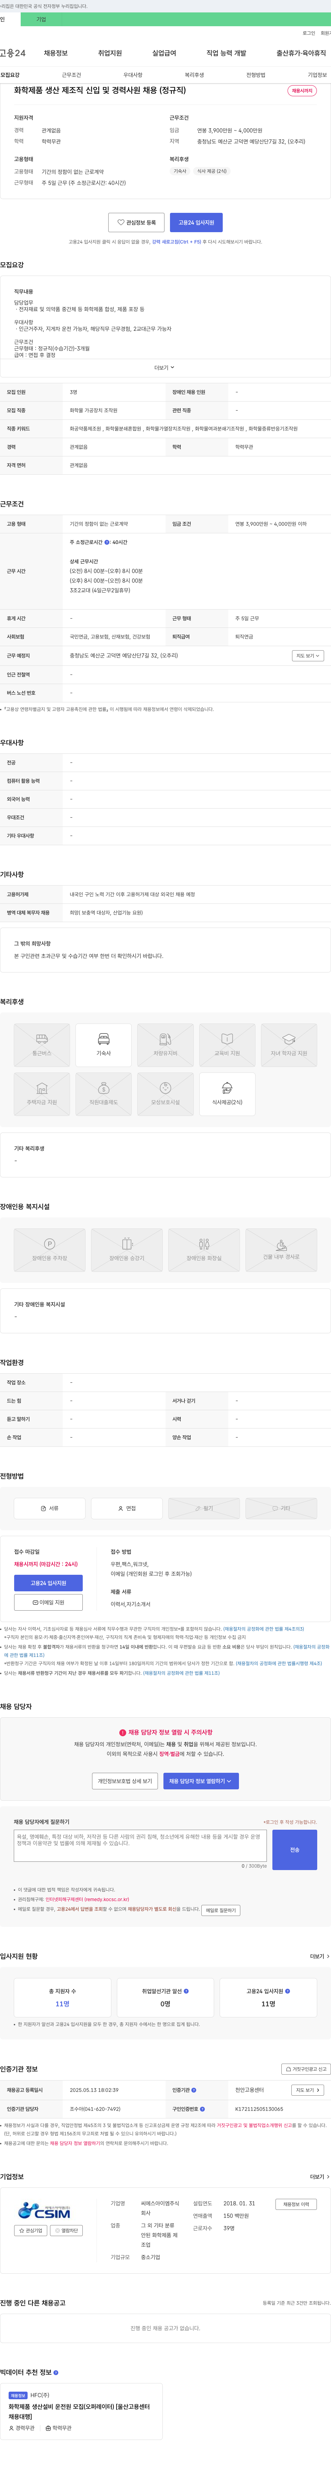This screenshot has height=2471, width=331.
Task: Click the 거짓구인광고 신고 button
Action: 306,2069
